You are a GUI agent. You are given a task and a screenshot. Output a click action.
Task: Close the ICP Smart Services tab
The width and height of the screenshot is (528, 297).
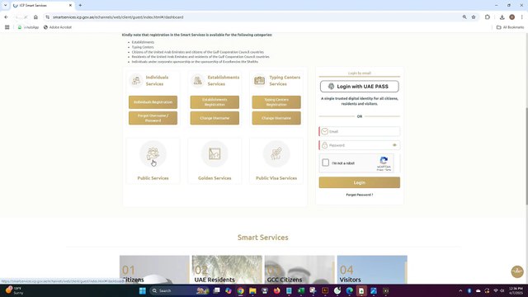point(70,6)
